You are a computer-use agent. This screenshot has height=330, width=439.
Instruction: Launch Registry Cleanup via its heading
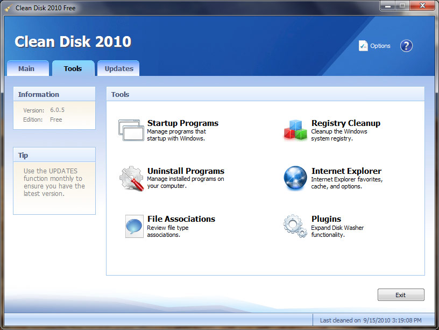click(346, 123)
